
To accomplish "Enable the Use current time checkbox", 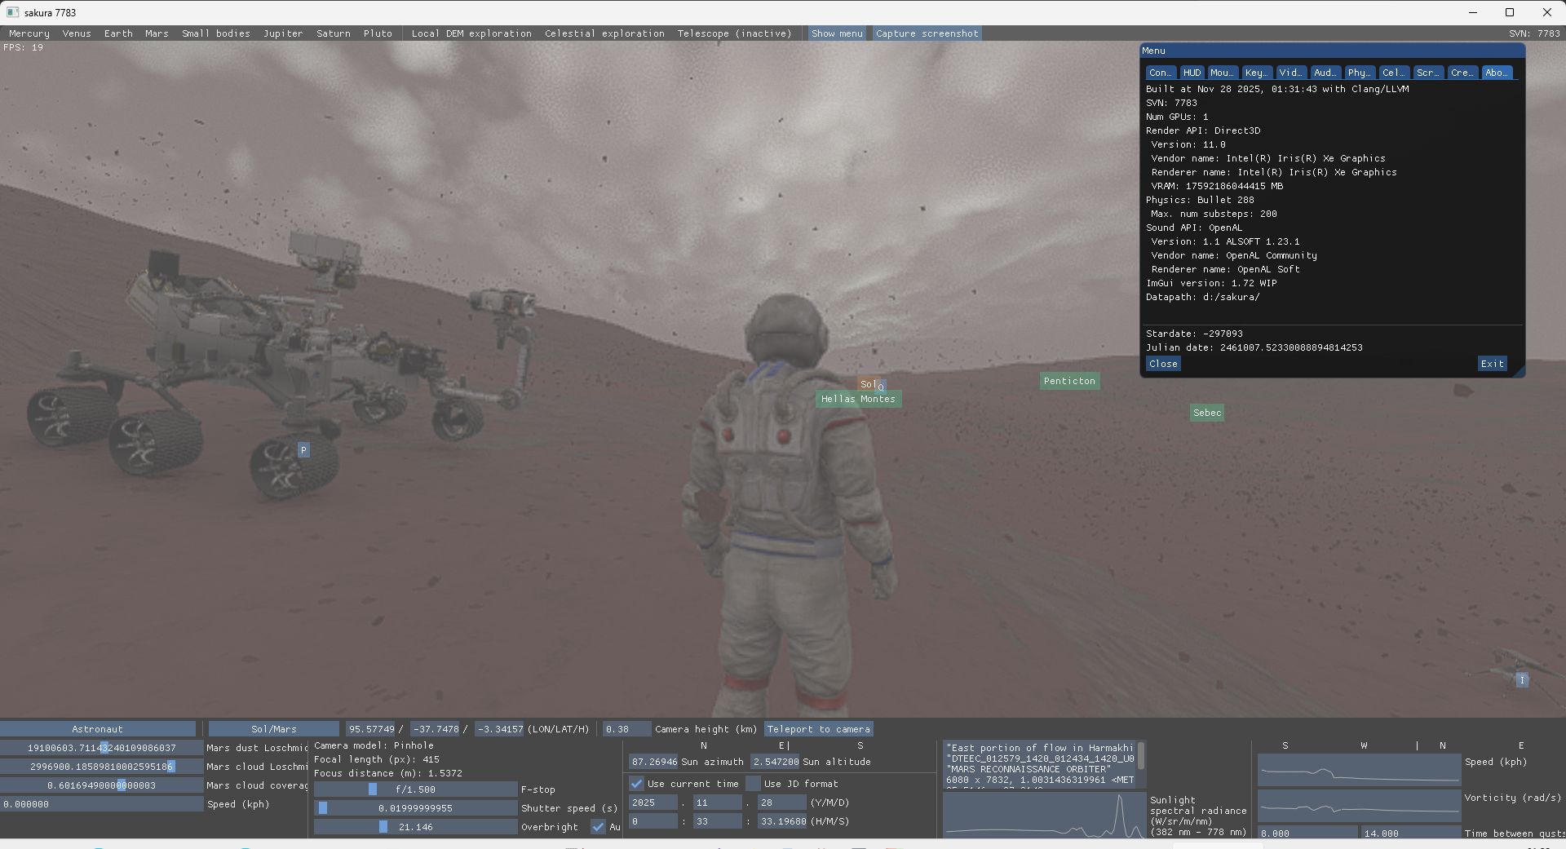I will tap(636, 784).
